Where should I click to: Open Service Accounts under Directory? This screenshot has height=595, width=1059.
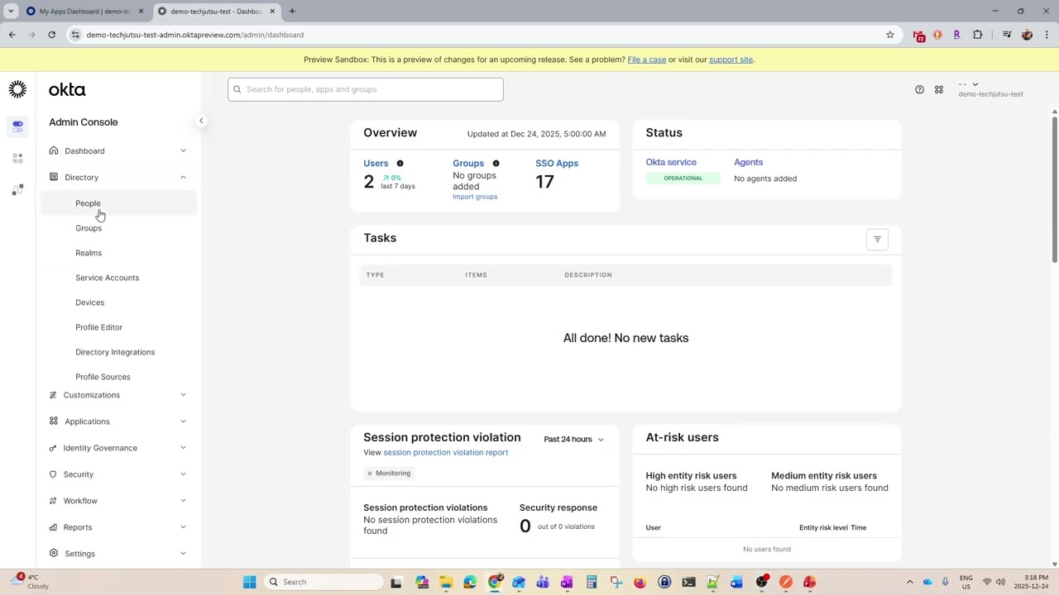pyautogui.click(x=107, y=278)
